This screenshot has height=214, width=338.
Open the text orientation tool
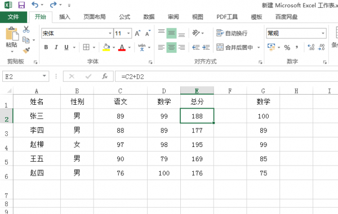(195, 33)
